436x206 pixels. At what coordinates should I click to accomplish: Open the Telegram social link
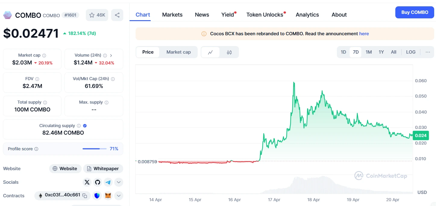108,182
